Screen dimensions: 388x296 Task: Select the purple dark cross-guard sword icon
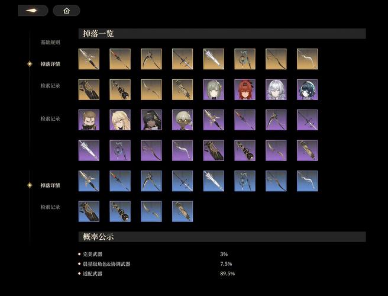click(x=307, y=120)
